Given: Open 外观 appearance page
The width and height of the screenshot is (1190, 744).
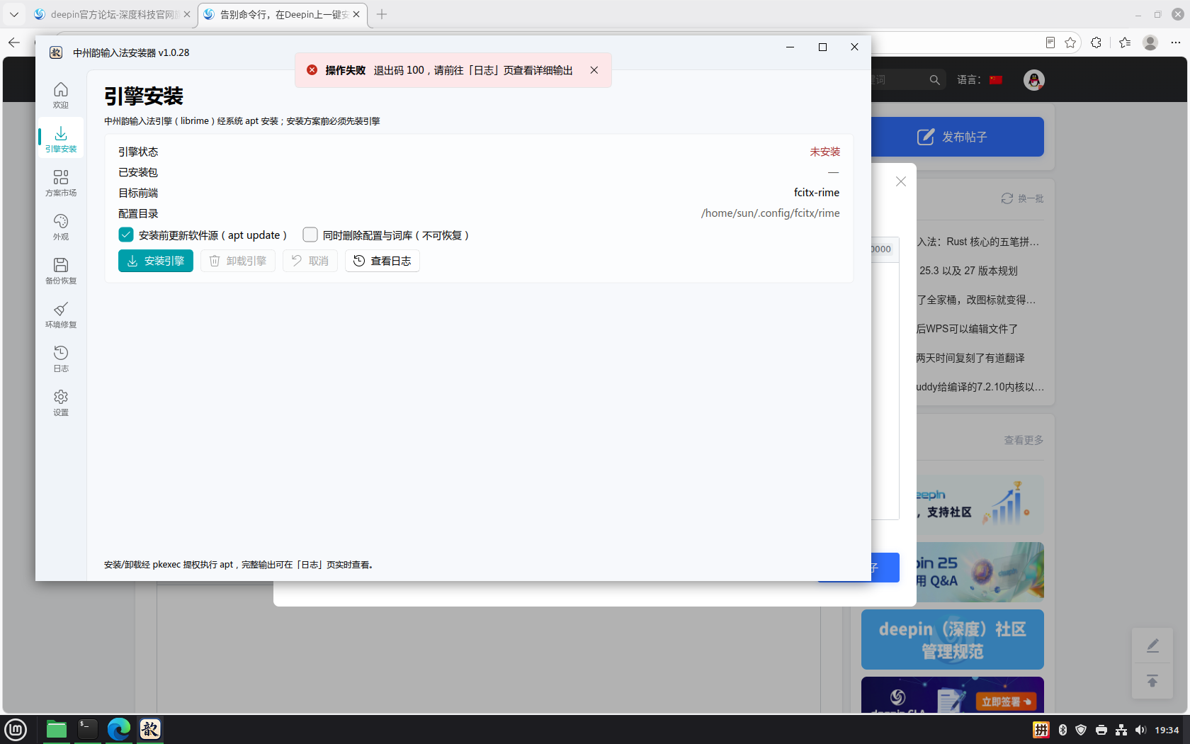Looking at the screenshot, I should pyautogui.click(x=61, y=227).
